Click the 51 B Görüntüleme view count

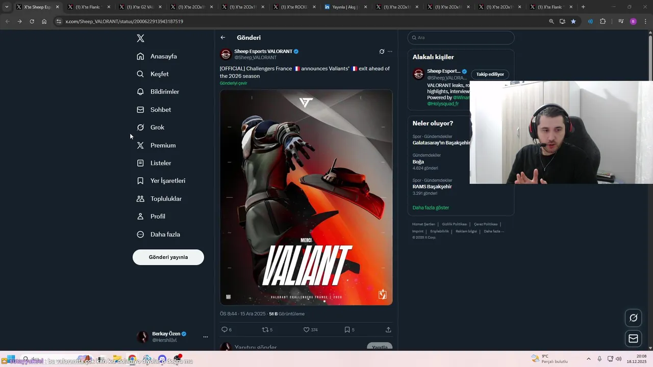(x=287, y=314)
